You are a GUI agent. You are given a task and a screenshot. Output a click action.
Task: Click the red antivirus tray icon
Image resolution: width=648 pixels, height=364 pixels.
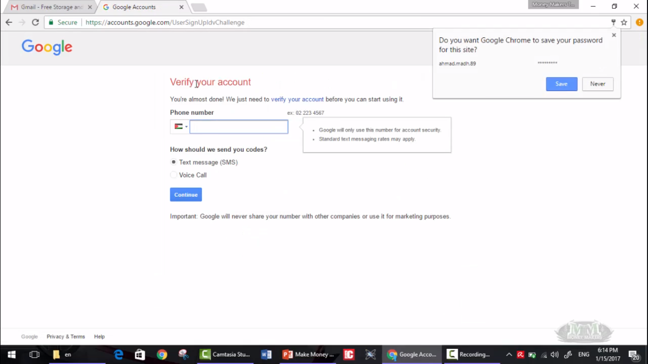click(x=520, y=355)
